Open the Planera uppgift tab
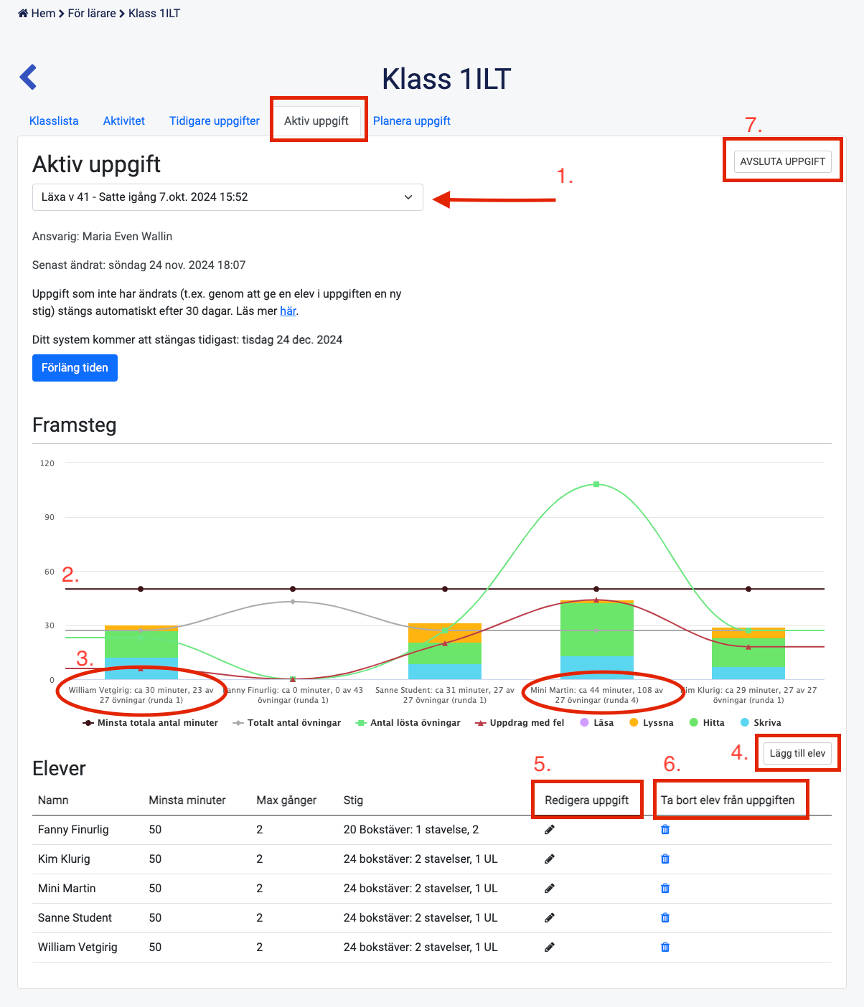This screenshot has height=1007, width=864. tap(412, 121)
